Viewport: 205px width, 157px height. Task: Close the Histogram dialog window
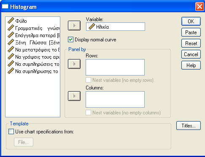pos(200,6)
